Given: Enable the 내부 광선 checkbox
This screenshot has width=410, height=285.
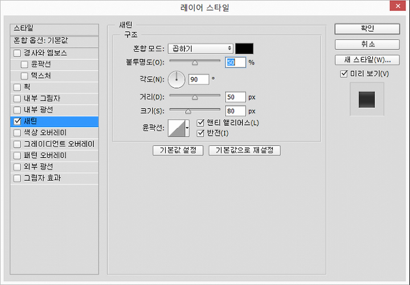Looking at the screenshot, I should pos(17,110).
